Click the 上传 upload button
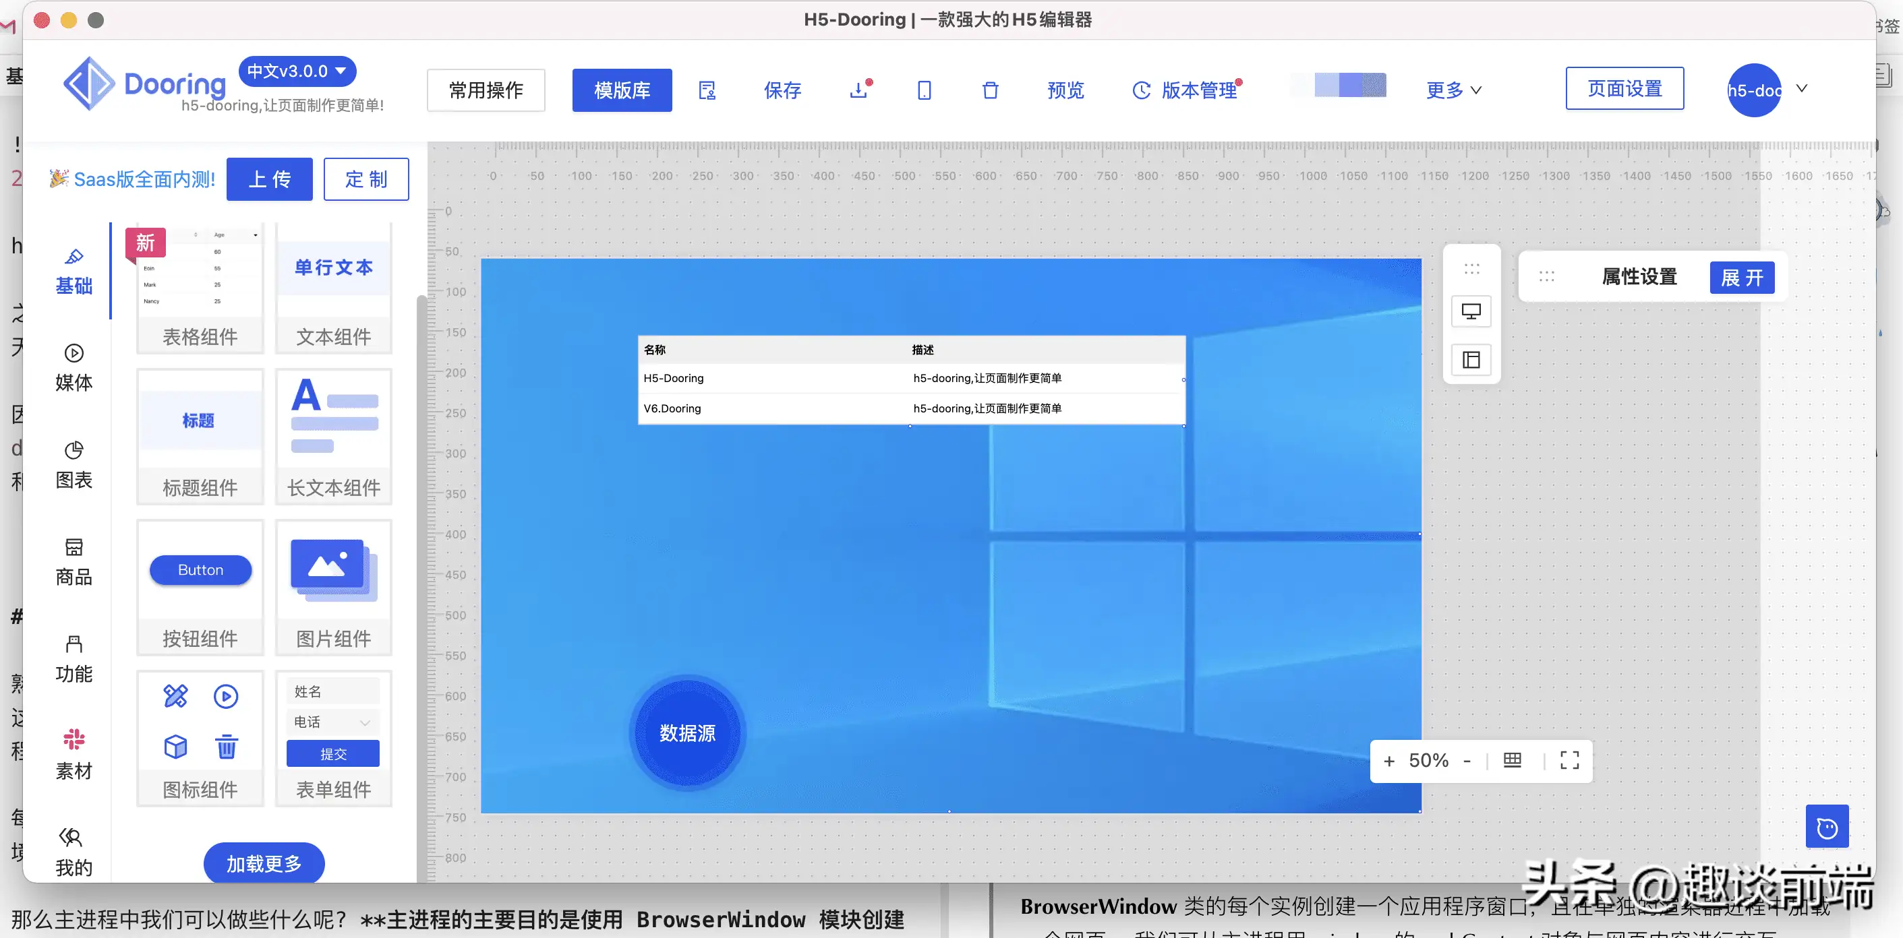 click(269, 179)
